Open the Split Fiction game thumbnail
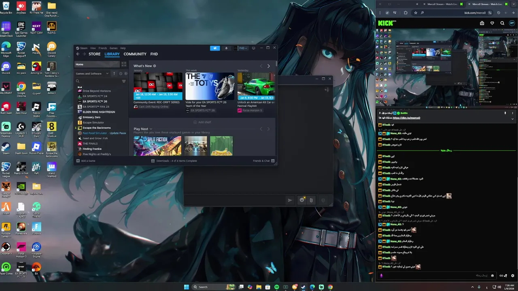The height and width of the screenshot is (291, 518). 157,146
